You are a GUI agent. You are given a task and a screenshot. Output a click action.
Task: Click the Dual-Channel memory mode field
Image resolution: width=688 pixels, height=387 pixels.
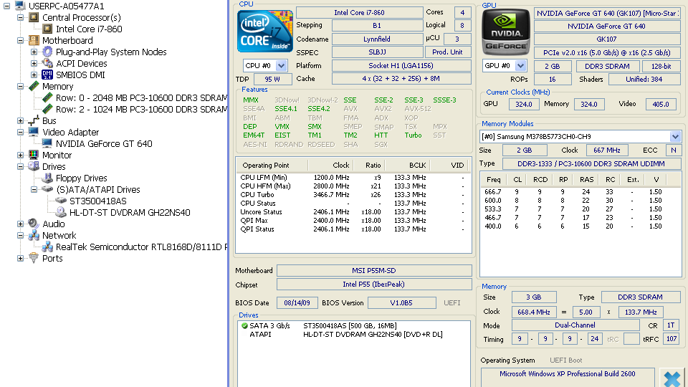tap(575, 325)
